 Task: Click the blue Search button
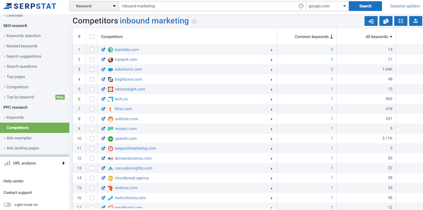(x=365, y=6)
